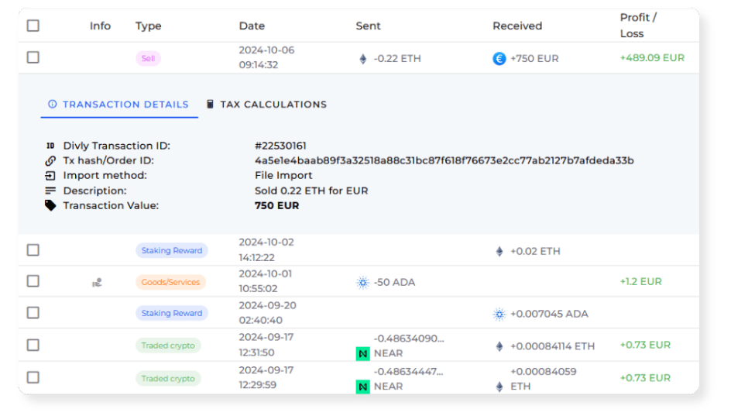The width and height of the screenshot is (731, 416).
Task: Click the orange Goods/Services type badge
Action: (x=170, y=283)
